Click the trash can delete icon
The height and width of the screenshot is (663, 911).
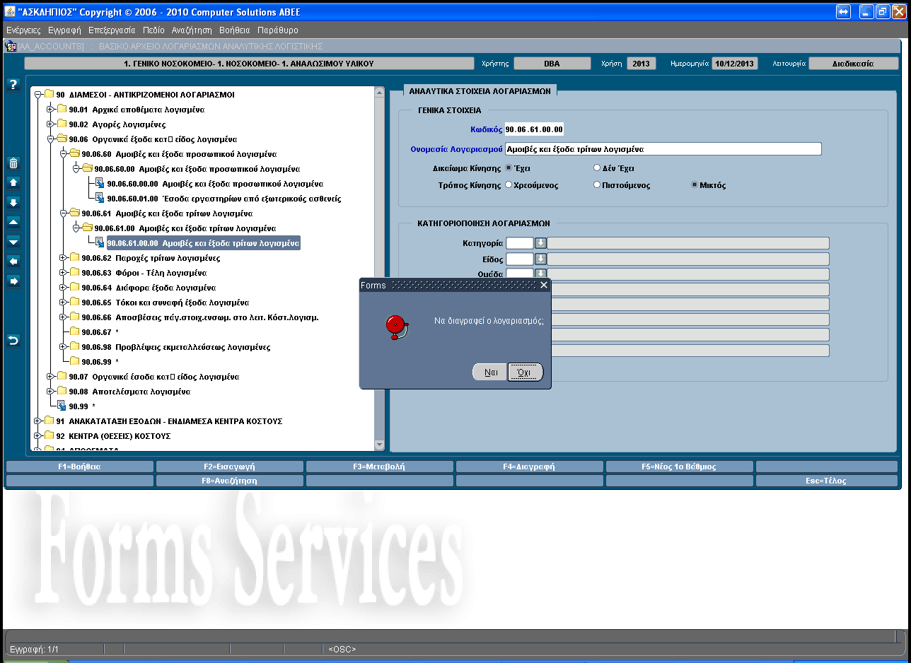[x=13, y=163]
